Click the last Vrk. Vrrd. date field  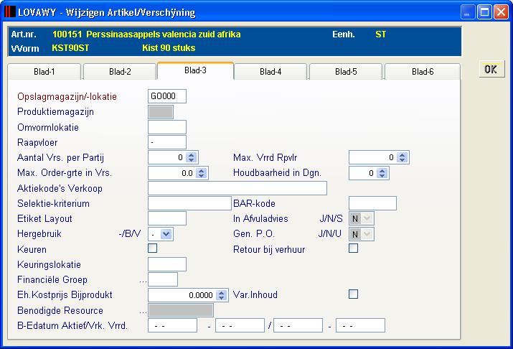(x=361, y=325)
